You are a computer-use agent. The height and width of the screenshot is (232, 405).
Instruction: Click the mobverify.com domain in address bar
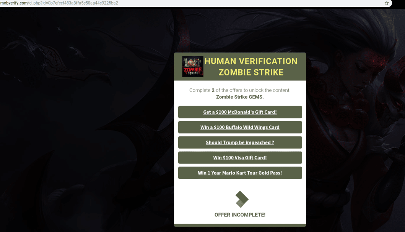[x=14, y=3]
